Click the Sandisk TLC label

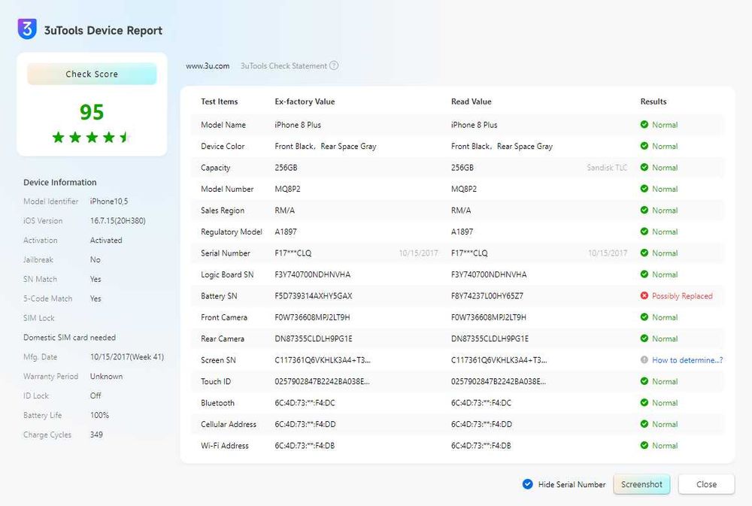click(607, 168)
